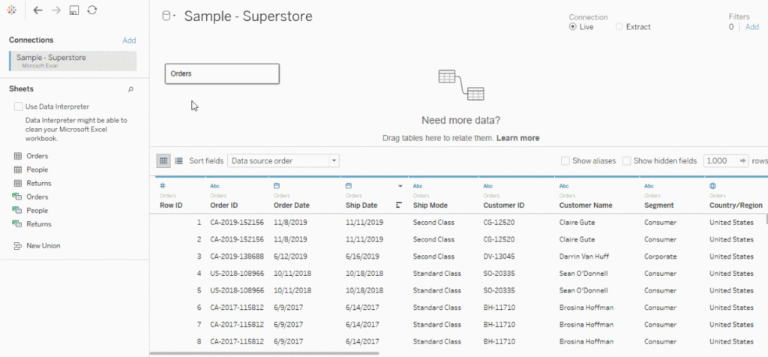The height and width of the screenshot is (357, 768).
Task: Search sheets with the magnifier icon
Action: [x=130, y=89]
